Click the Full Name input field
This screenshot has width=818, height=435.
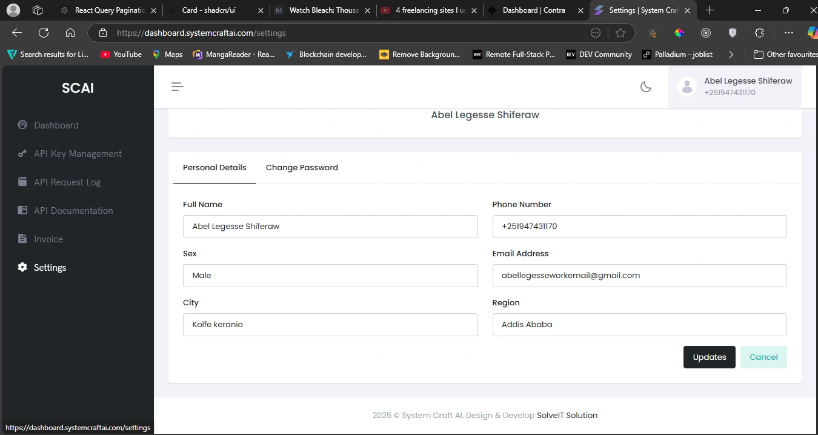pos(330,227)
